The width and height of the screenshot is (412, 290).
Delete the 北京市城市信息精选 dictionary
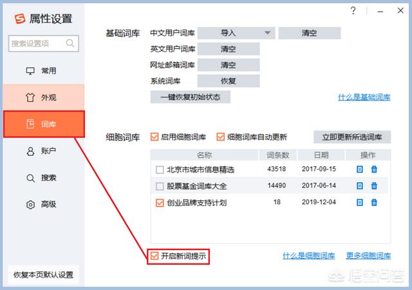click(374, 169)
